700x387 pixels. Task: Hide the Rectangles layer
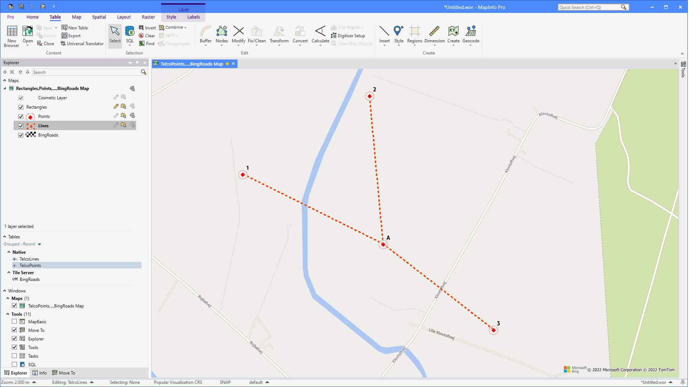point(21,107)
